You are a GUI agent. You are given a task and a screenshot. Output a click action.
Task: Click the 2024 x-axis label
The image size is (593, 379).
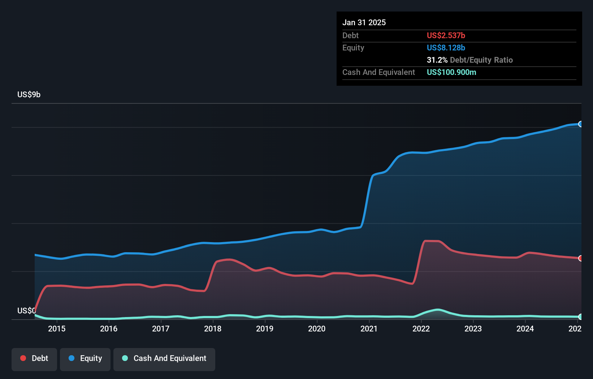click(x=525, y=329)
